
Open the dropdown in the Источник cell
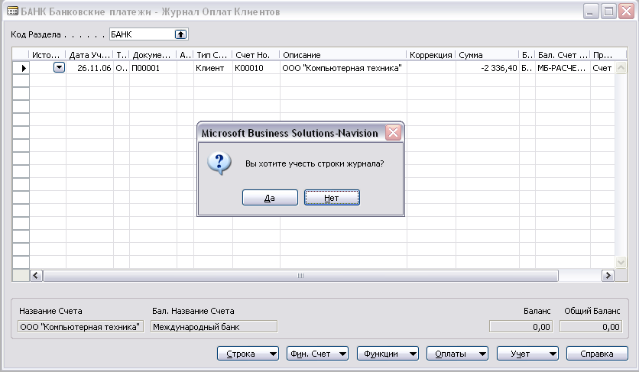(59, 68)
